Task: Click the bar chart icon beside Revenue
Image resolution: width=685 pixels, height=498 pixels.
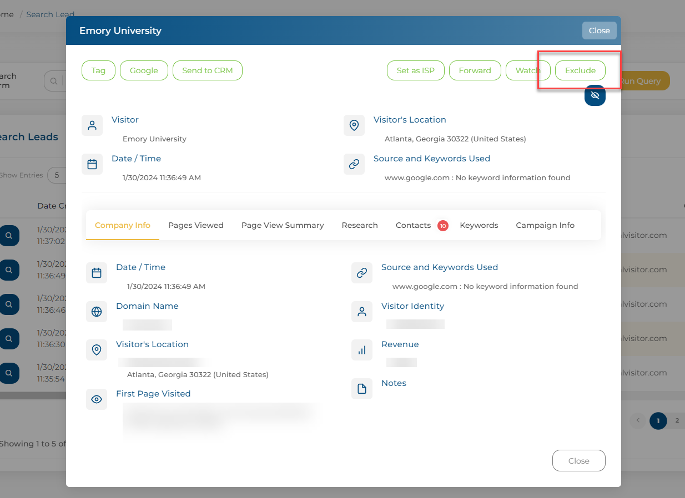Action: click(x=362, y=350)
